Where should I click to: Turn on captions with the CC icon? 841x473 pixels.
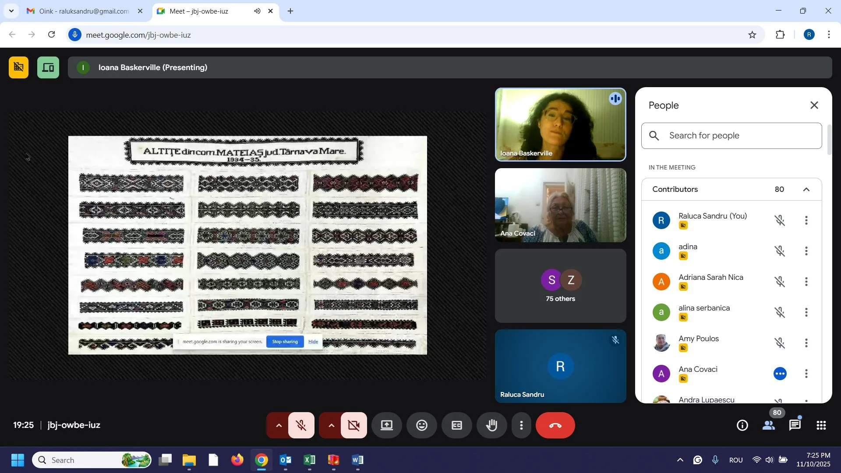pos(456,426)
